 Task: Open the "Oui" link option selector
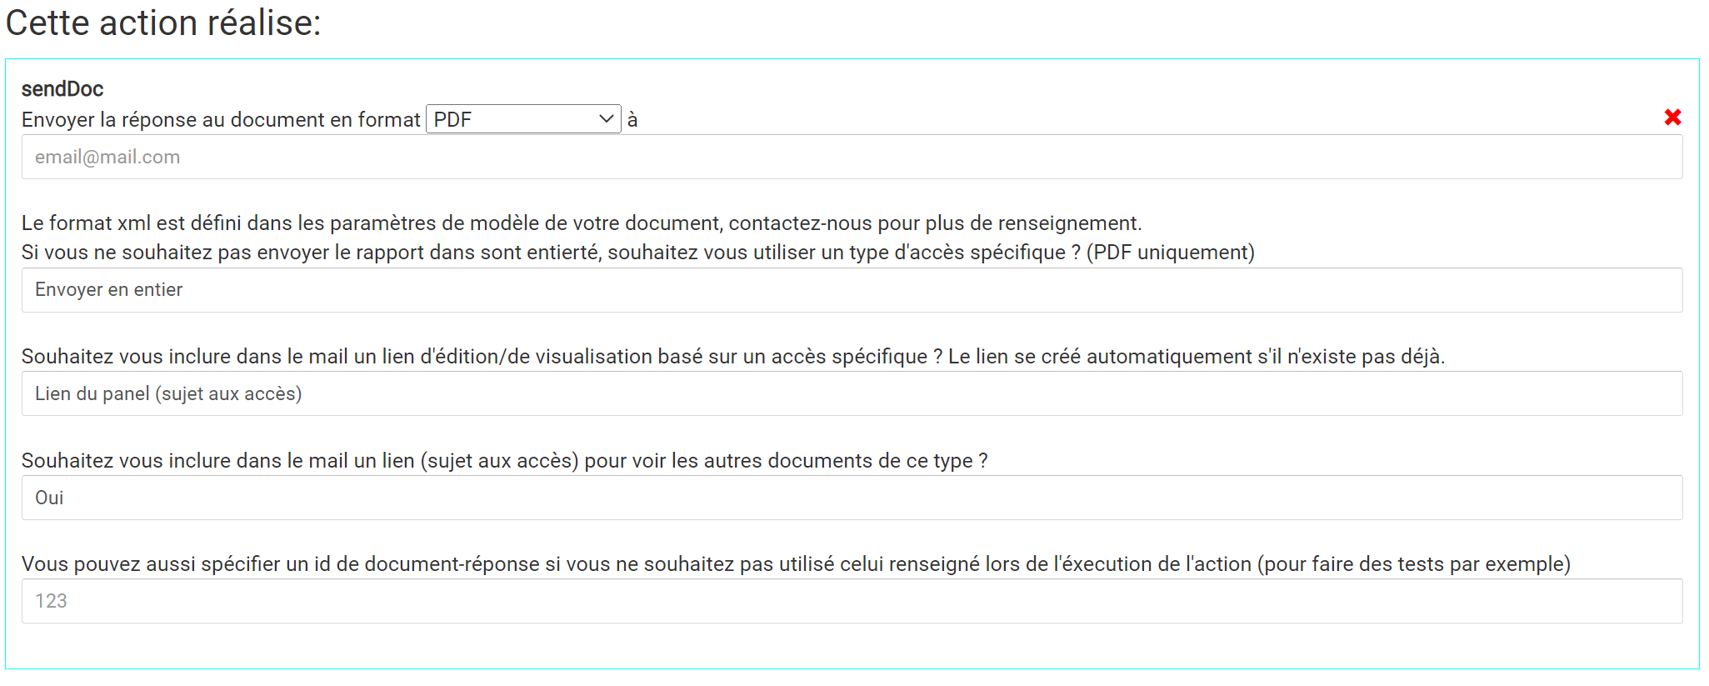(852, 498)
